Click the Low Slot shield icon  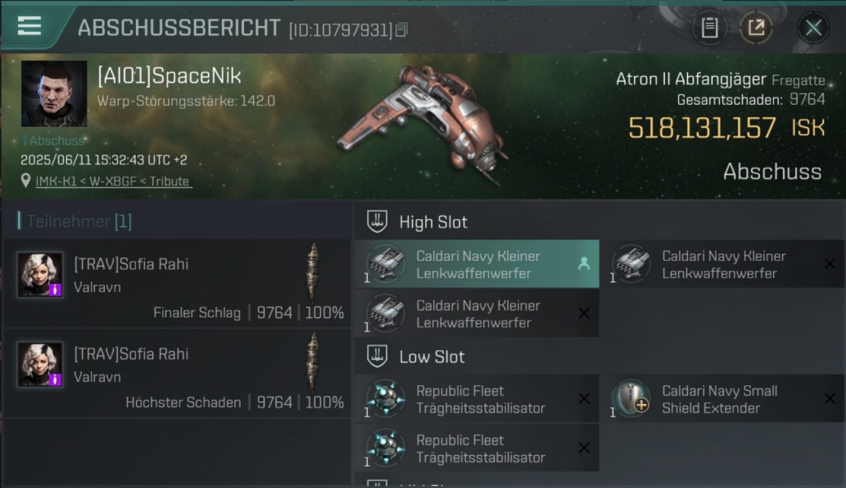(377, 357)
